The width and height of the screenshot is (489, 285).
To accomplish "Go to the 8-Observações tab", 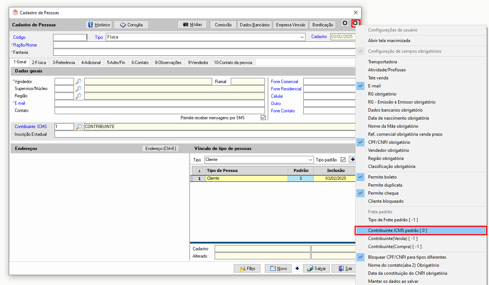I will [x=168, y=63].
